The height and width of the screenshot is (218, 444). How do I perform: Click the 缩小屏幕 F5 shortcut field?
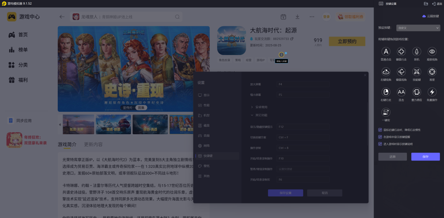point(303,95)
